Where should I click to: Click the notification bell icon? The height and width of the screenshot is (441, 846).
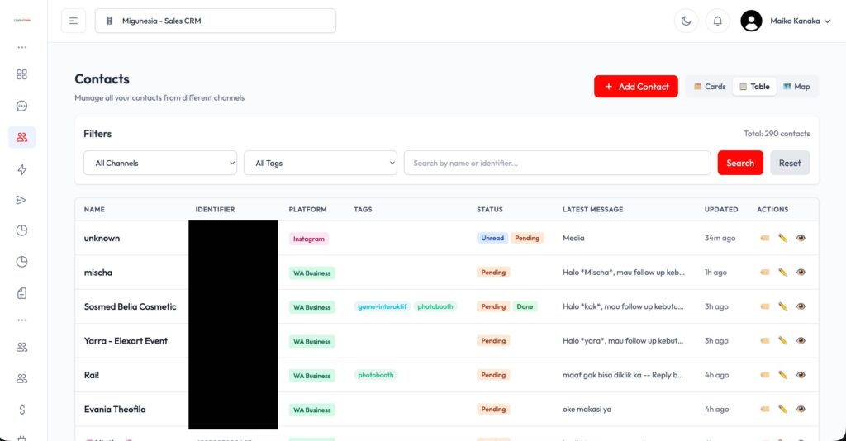(x=718, y=21)
